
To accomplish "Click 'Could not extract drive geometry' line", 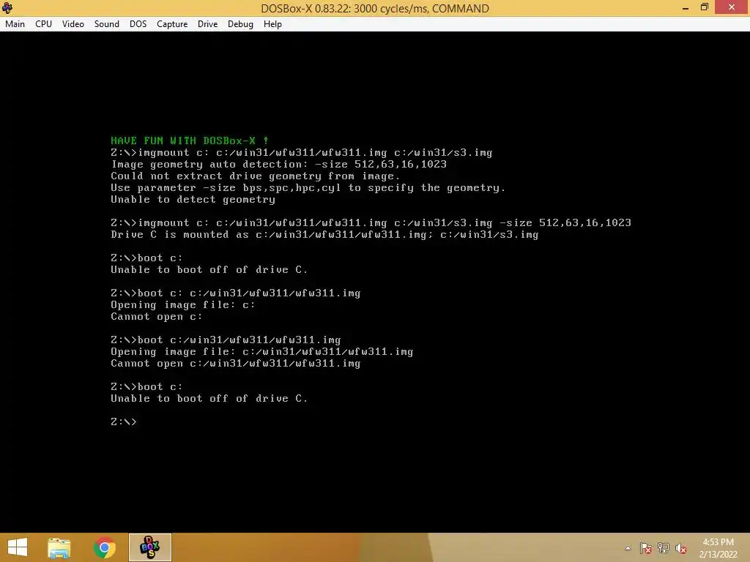I will click(x=255, y=176).
